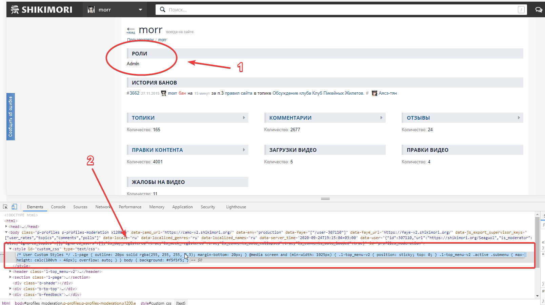Click the Правки контента heading
Screen dimensions: 545x305
(157, 150)
